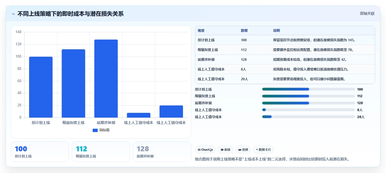Click the 双轴关联 label in the header
The width and height of the screenshot is (386, 173).
(x=367, y=14)
